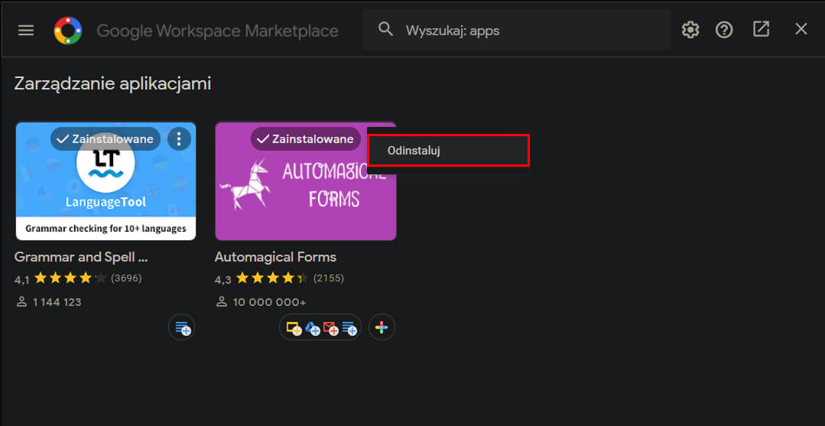Click the colorful Workspace plus icon
Screen dimensions: 825x426
coord(382,327)
